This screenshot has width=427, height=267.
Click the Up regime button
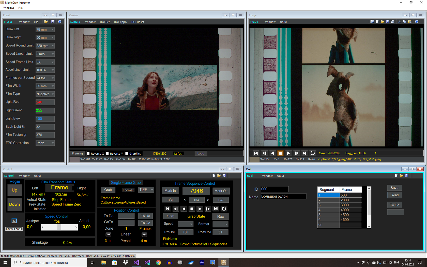point(14,190)
